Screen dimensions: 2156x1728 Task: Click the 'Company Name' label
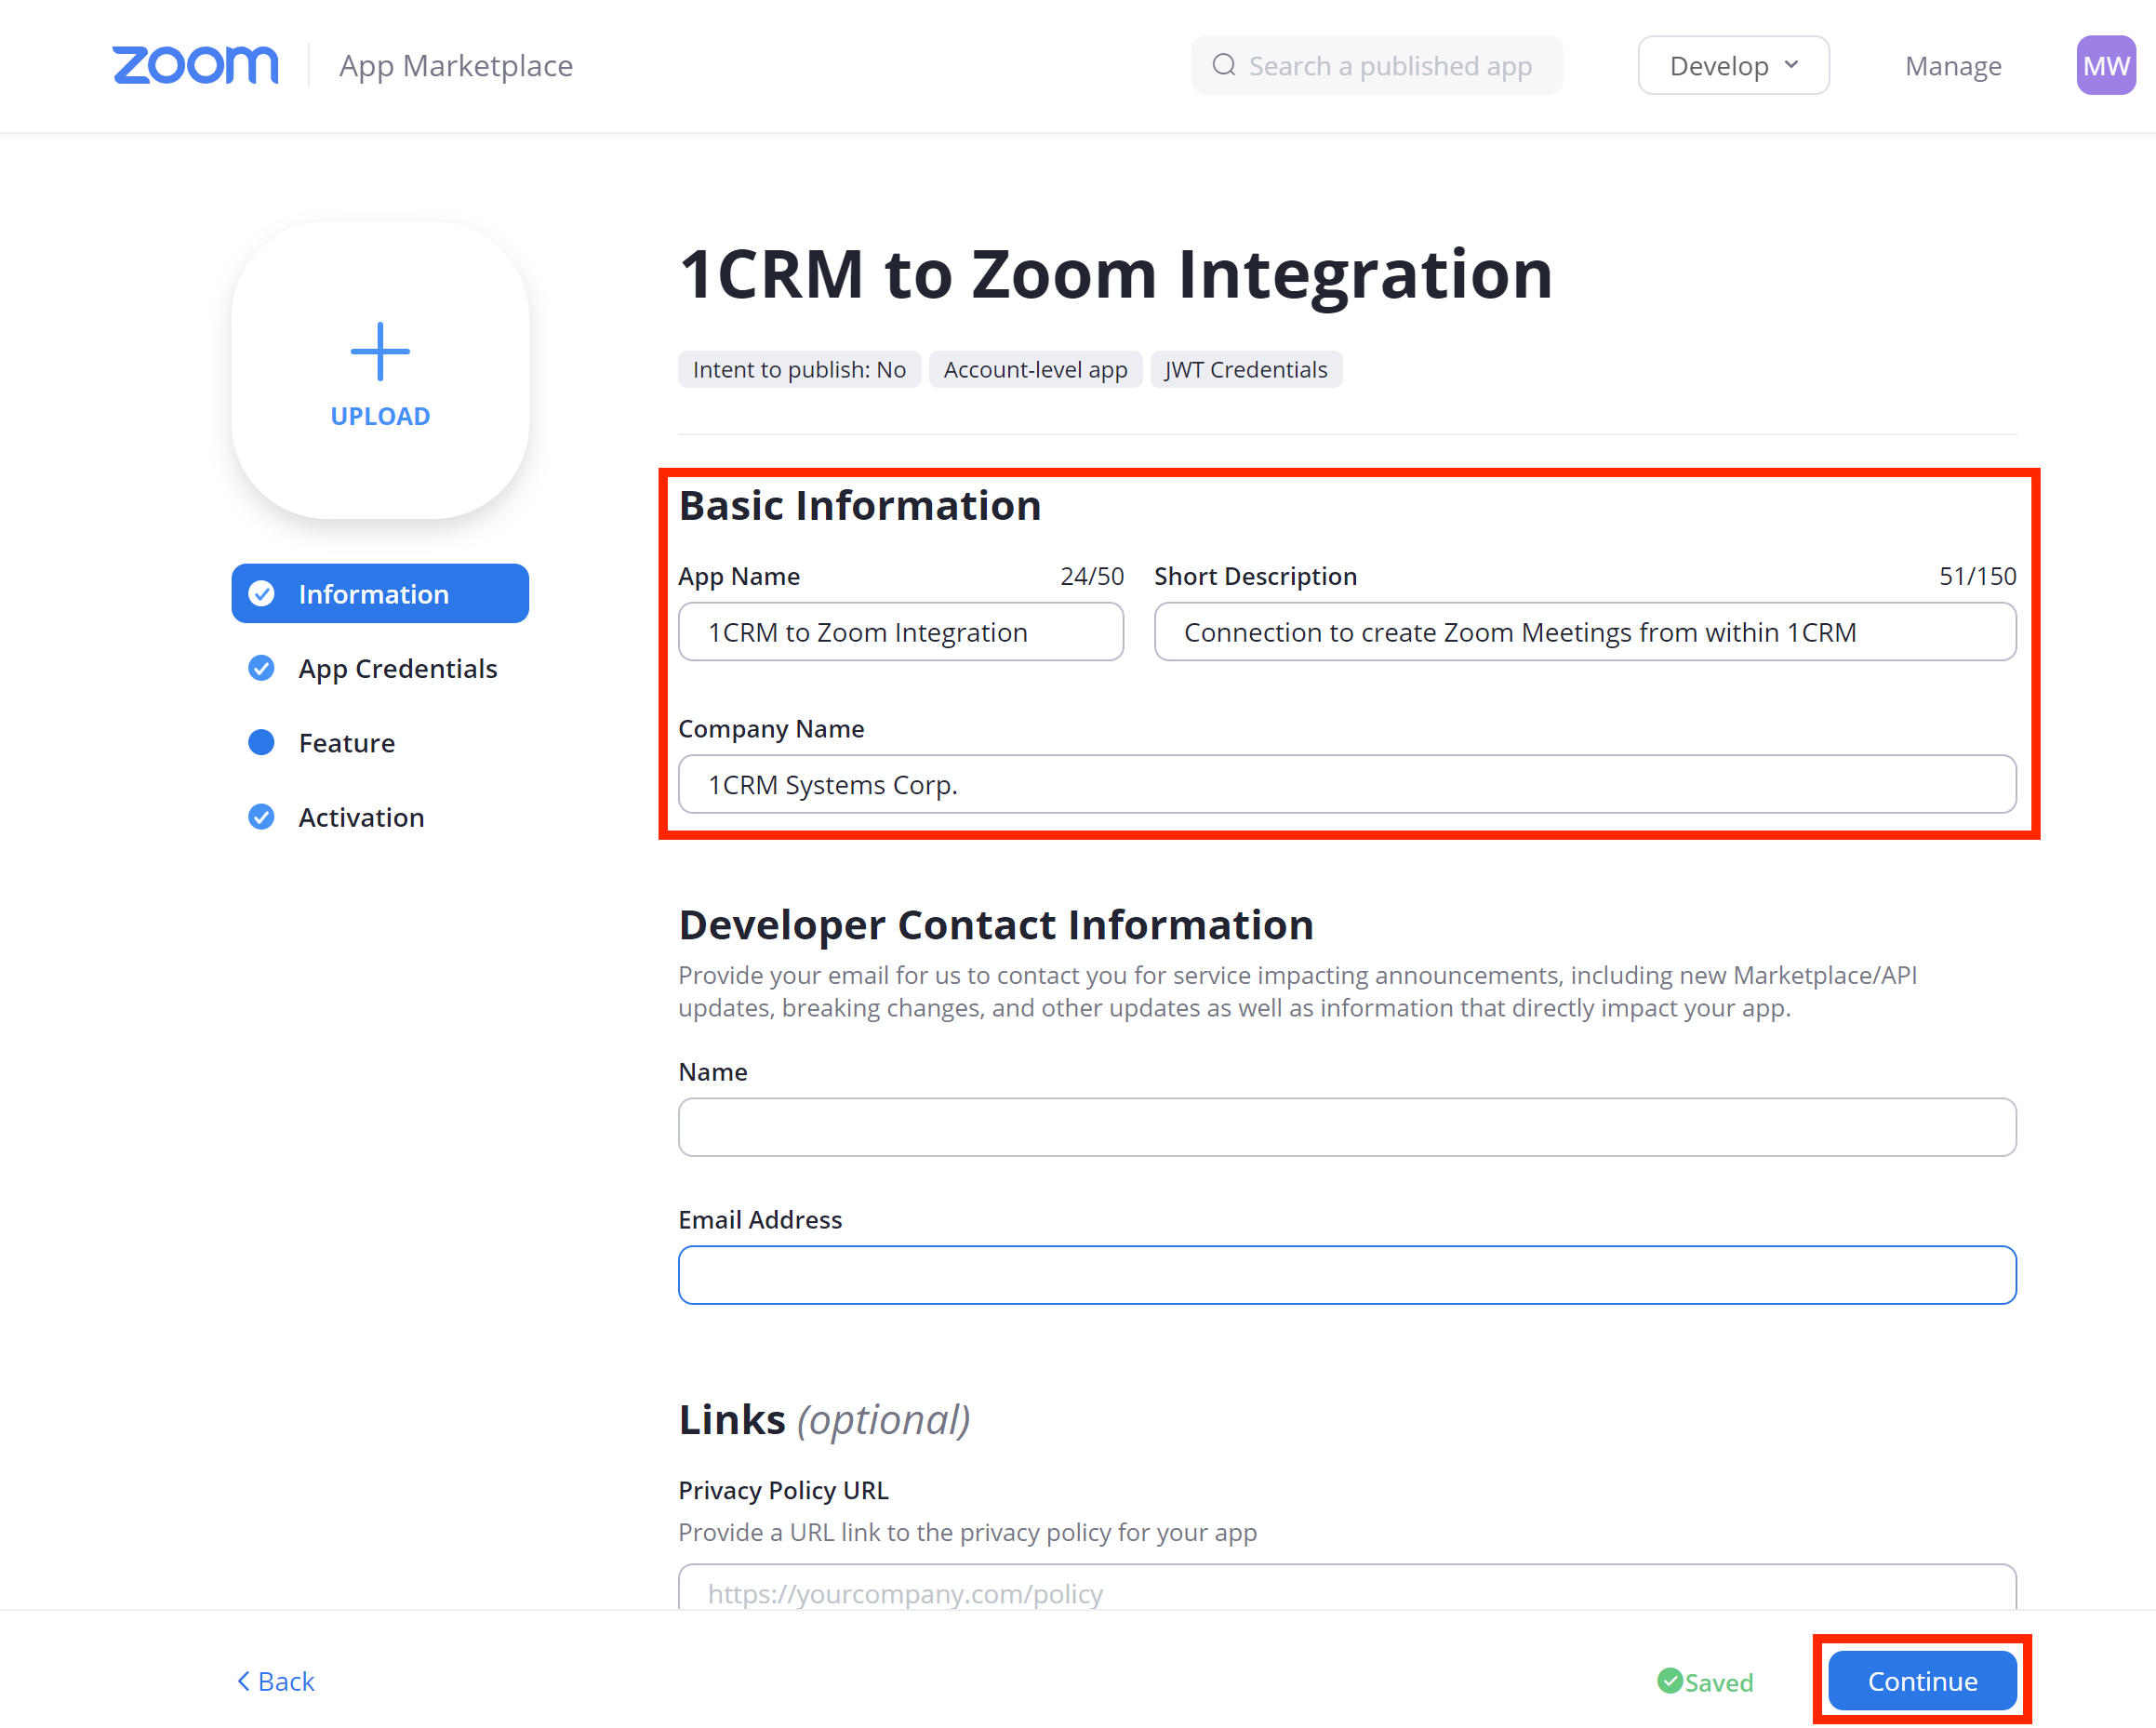pyautogui.click(x=771, y=729)
